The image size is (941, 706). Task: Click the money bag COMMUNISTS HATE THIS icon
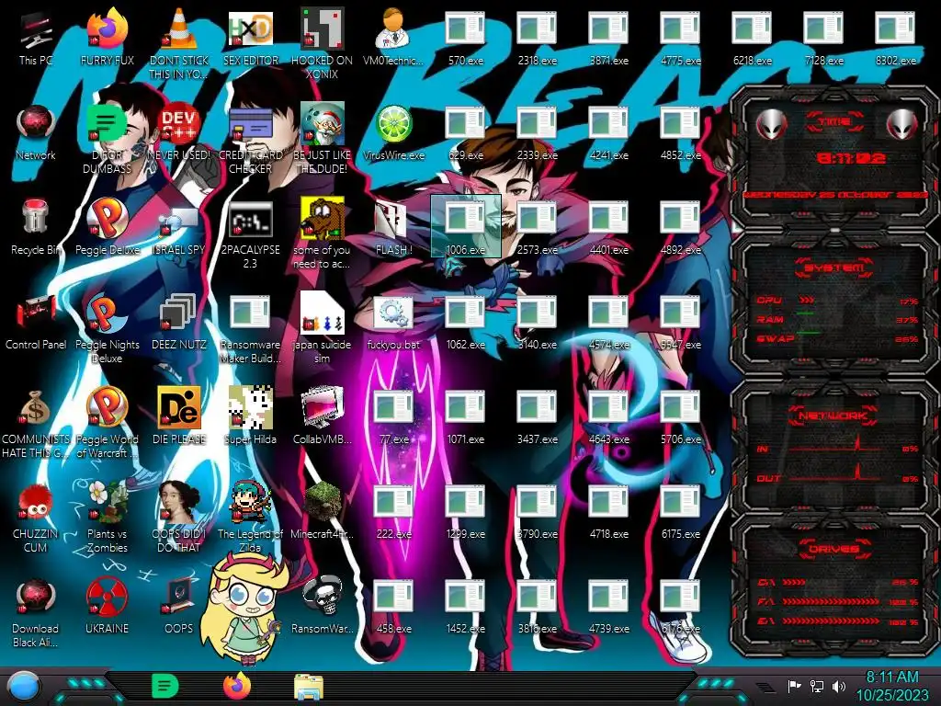(36, 423)
